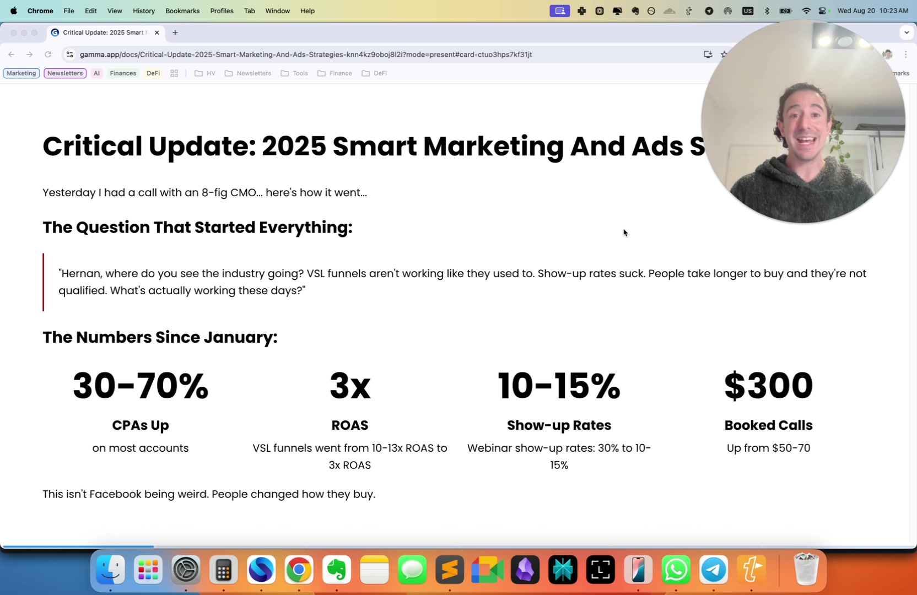Select the AI tab group chip
Screen dimensions: 917x595
coord(96,73)
